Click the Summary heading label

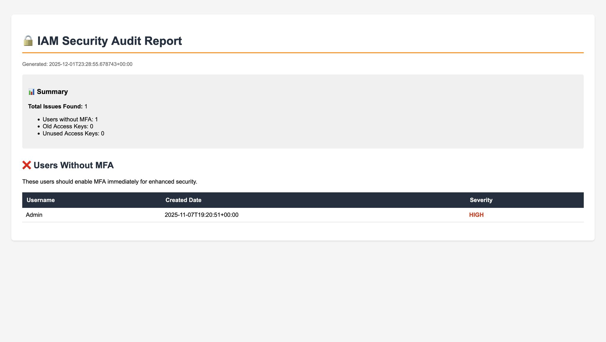52,91
